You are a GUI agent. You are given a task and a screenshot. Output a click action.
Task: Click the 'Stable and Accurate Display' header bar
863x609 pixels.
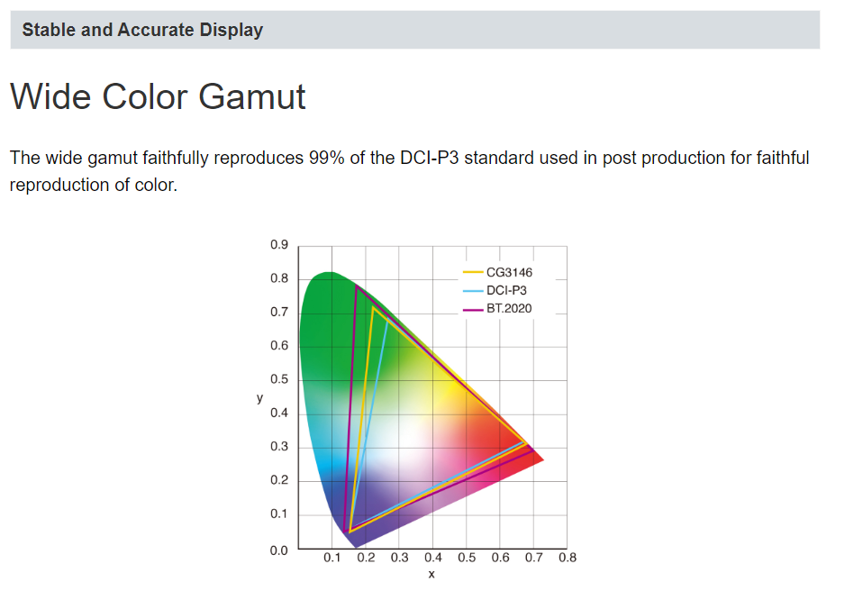coord(415,30)
